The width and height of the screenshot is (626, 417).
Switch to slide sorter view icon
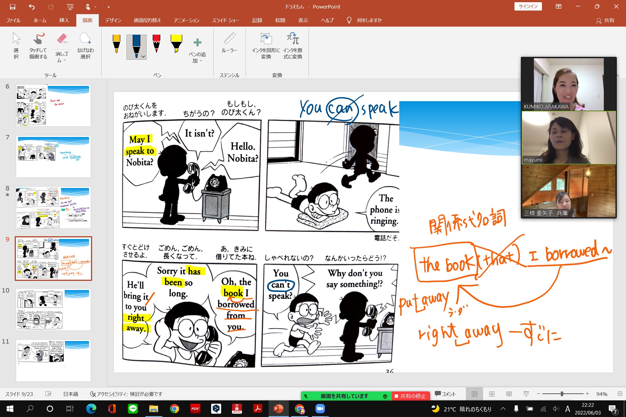coord(492,394)
